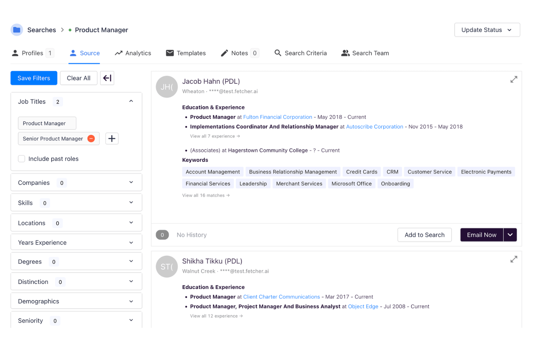This screenshot has height=355, width=533.
Task: Click Save Filters button
Action: click(x=34, y=78)
